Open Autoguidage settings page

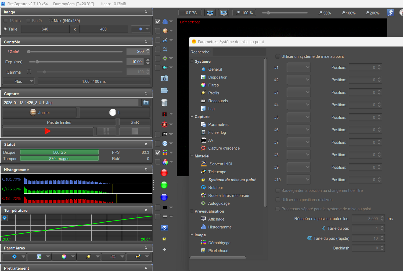point(219,204)
